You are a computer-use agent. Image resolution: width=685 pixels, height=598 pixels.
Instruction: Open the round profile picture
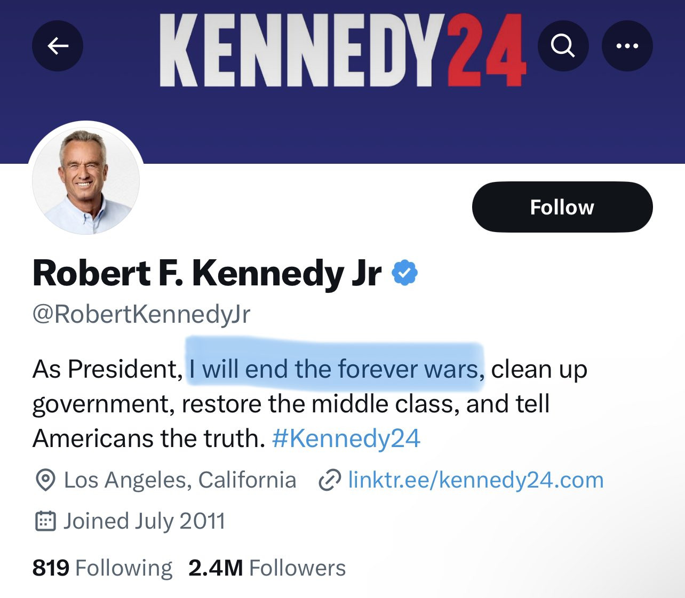86,180
